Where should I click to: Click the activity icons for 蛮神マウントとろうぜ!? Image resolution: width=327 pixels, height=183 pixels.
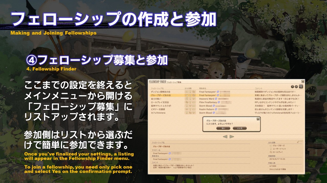[190, 106]
